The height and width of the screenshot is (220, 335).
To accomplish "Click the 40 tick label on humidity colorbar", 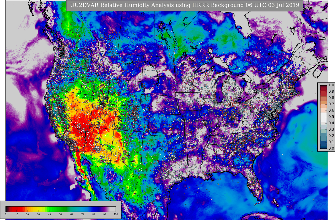I will point(50,215).
